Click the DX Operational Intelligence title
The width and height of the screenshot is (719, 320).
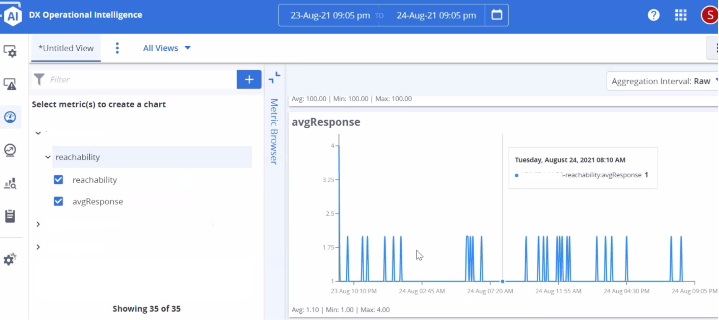point(86,15)
